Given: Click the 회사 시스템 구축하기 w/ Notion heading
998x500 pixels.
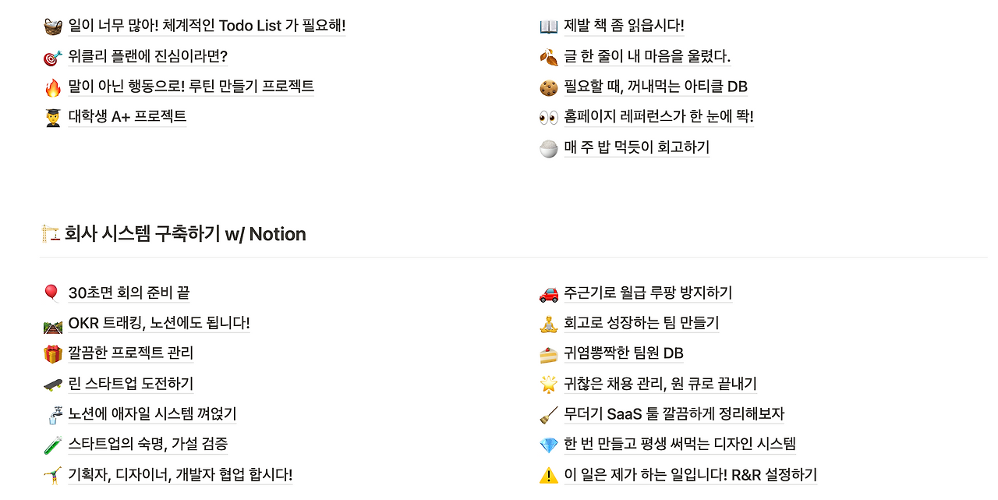Looking at the screenshot, I should click(x=184, y=234).
